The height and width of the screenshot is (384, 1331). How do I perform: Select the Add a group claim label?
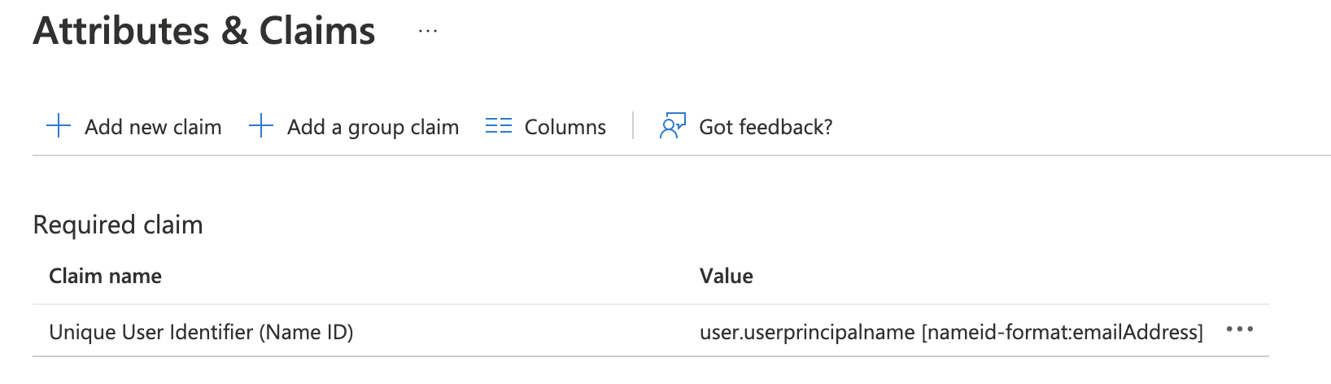coord(373,127)
